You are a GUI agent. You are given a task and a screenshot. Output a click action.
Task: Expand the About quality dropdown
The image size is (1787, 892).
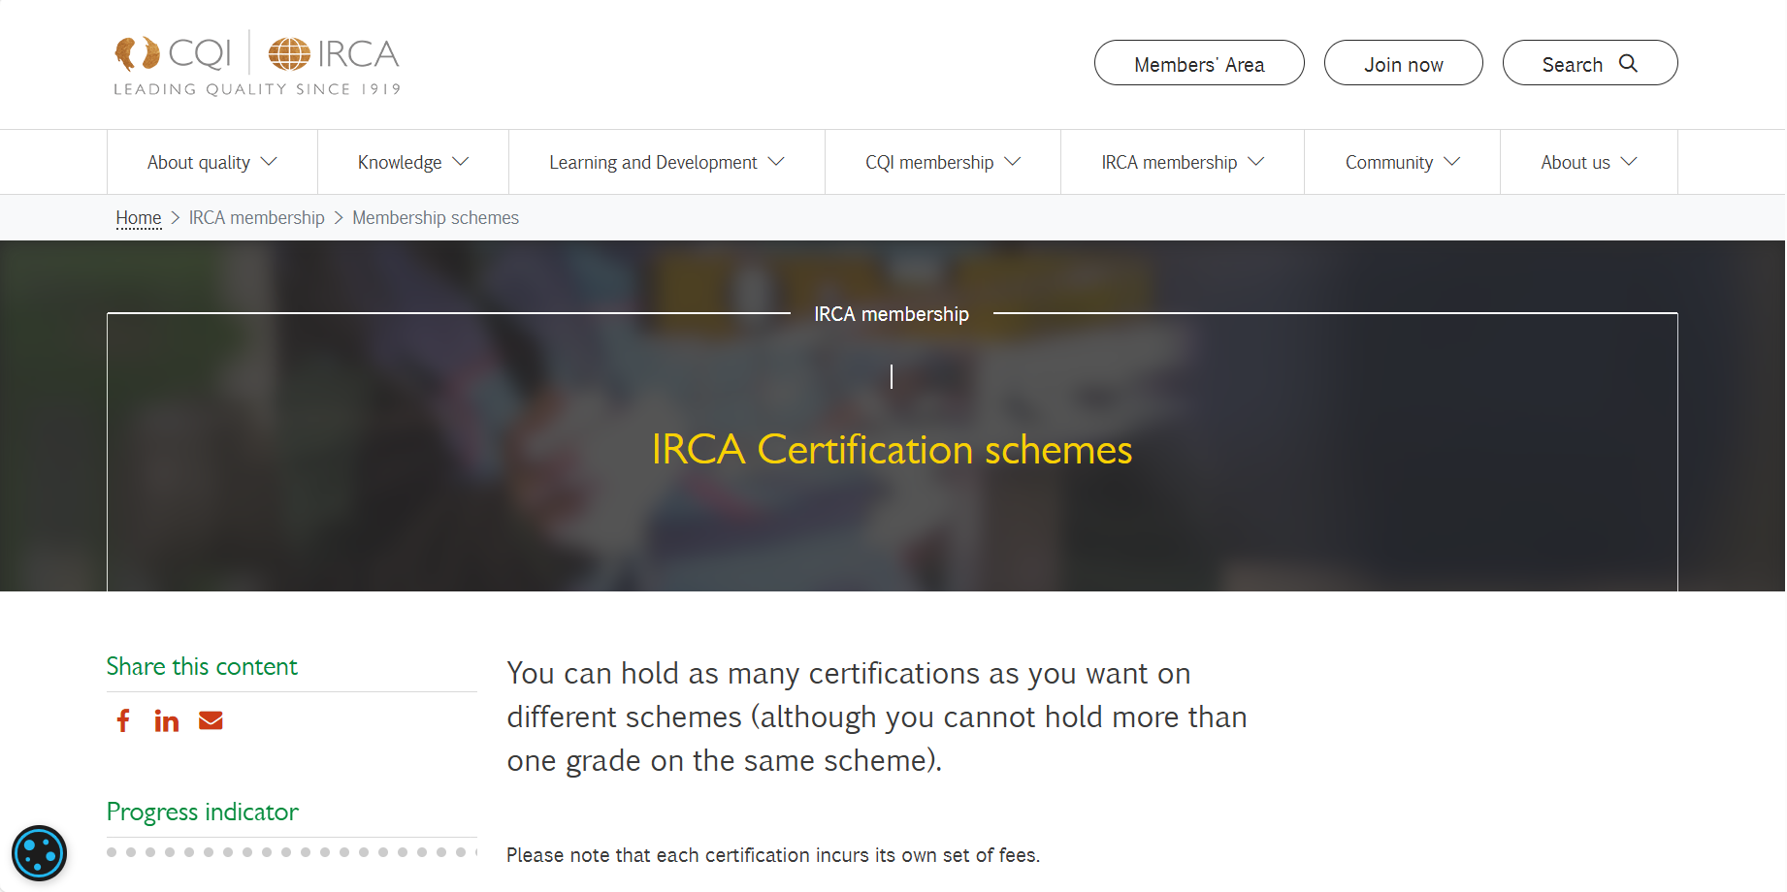point(211,162)
